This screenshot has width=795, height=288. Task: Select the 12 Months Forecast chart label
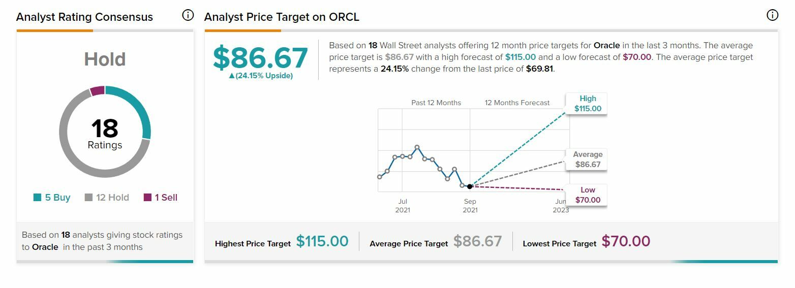point(517,103)
